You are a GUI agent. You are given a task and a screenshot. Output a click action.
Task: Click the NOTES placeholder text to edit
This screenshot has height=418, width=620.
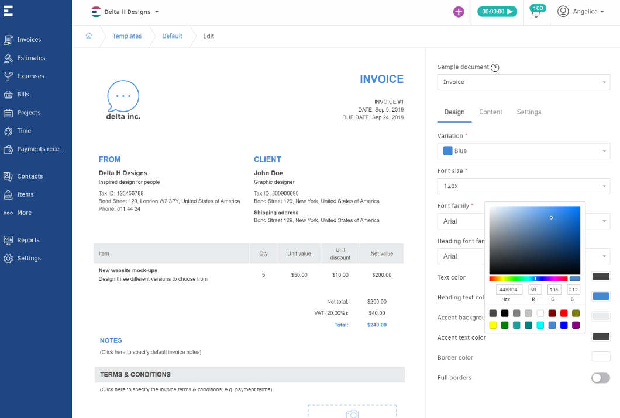click(x=150, y=352)
